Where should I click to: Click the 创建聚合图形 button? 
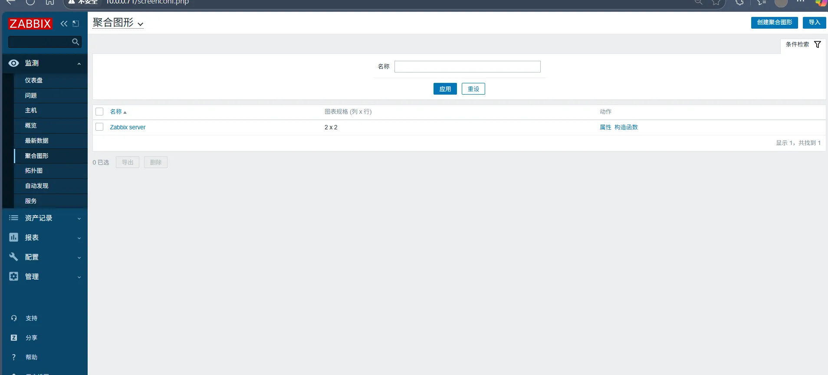point(774,23)
